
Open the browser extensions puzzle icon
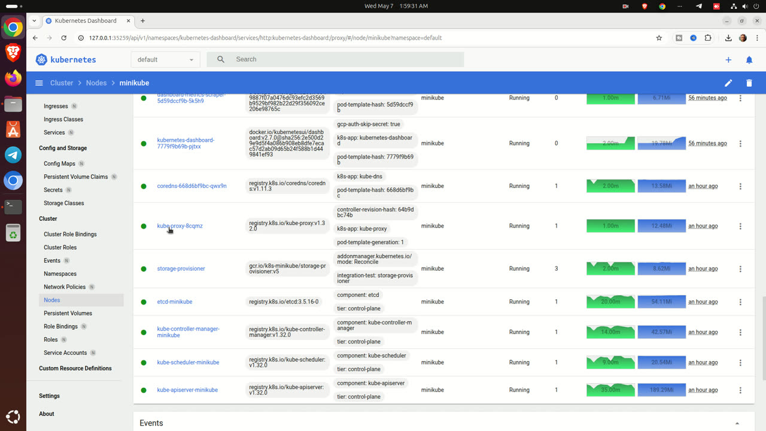[708, 38]
